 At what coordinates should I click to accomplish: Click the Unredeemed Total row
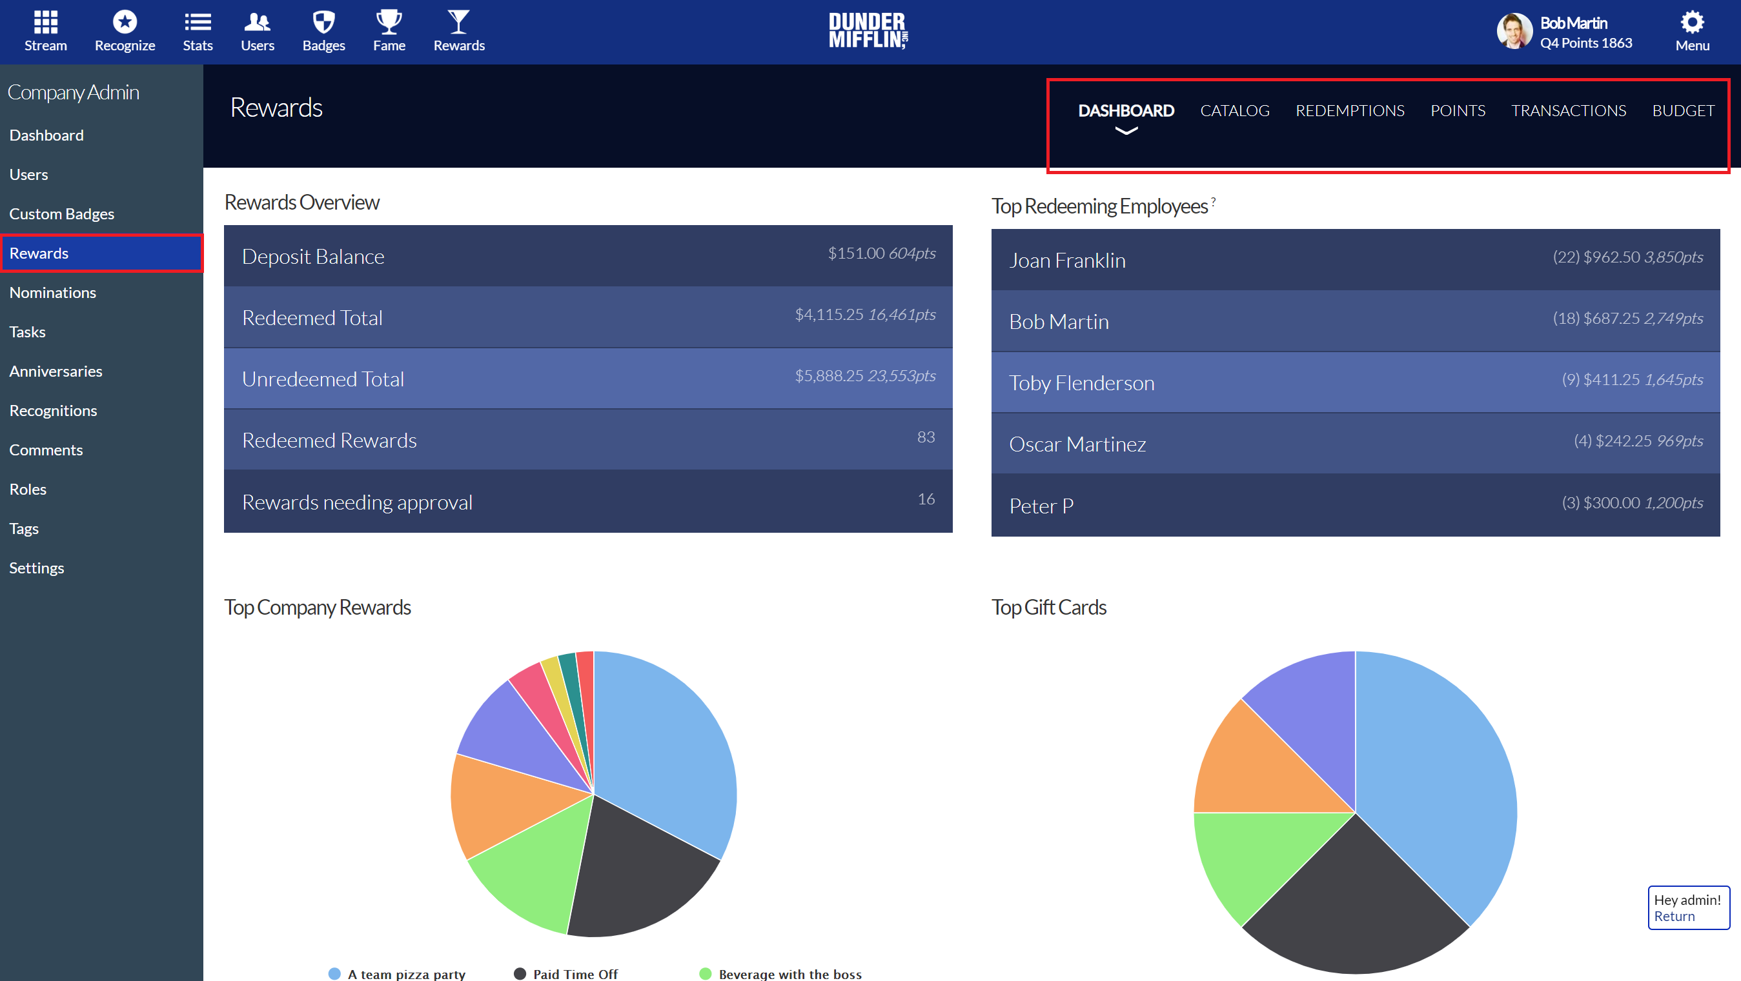coord(588,378)
